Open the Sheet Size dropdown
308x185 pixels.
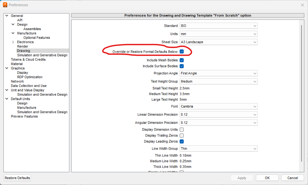pos(254,42)
